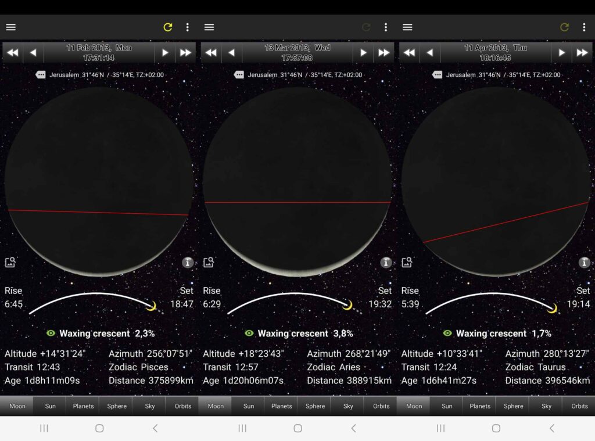This screenshot has height=441, width=595.
Task: Tap the image search icon in the 11 Apr panel
Action: 407,263
